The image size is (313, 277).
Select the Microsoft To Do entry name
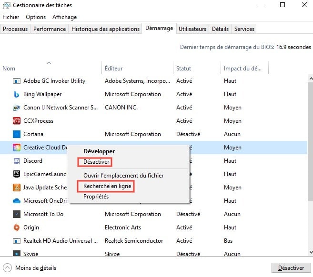(43, 214)
